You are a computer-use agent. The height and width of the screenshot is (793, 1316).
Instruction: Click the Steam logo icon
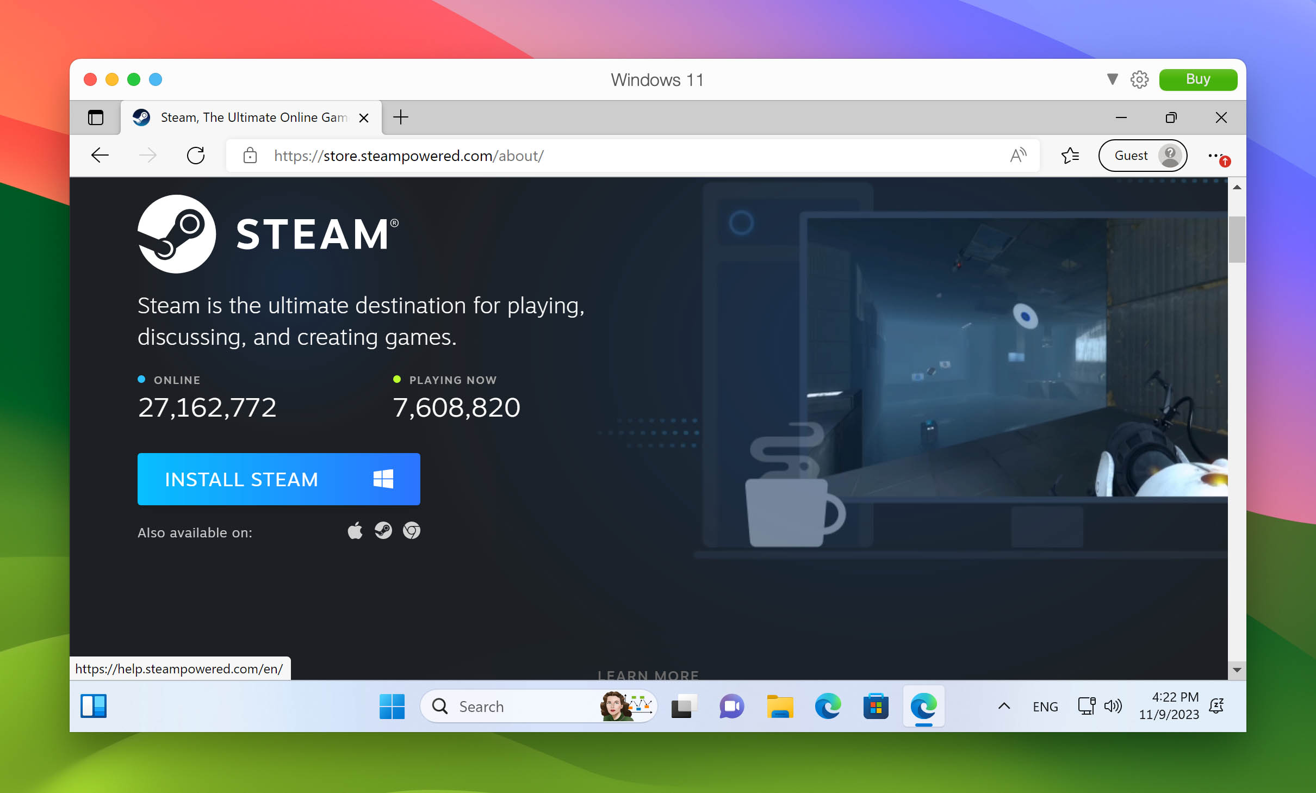click(x=178, y=233)
